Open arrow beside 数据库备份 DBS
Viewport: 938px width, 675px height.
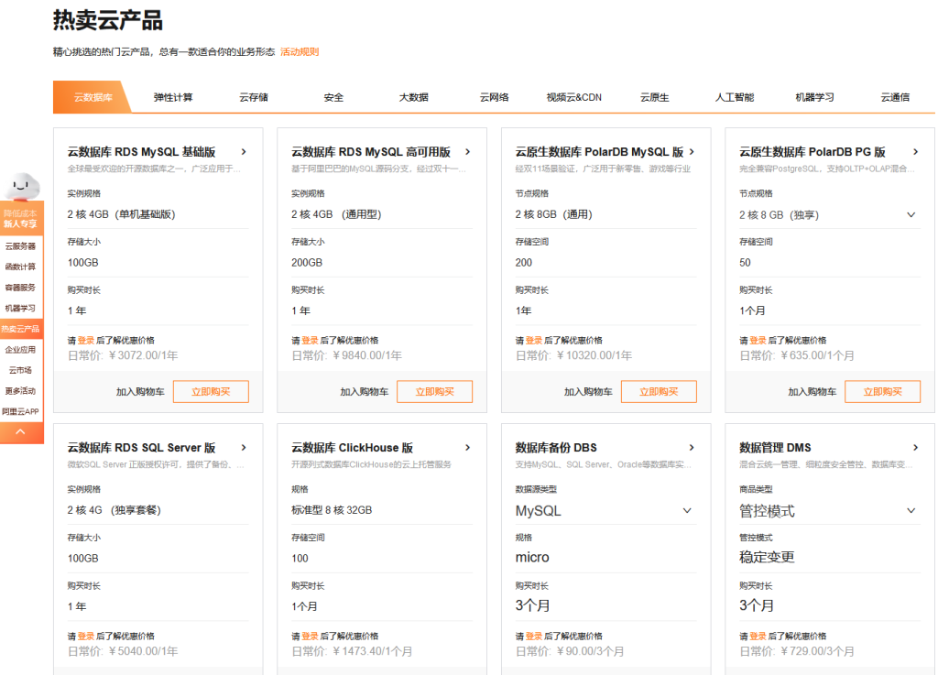tap(692, 447)
